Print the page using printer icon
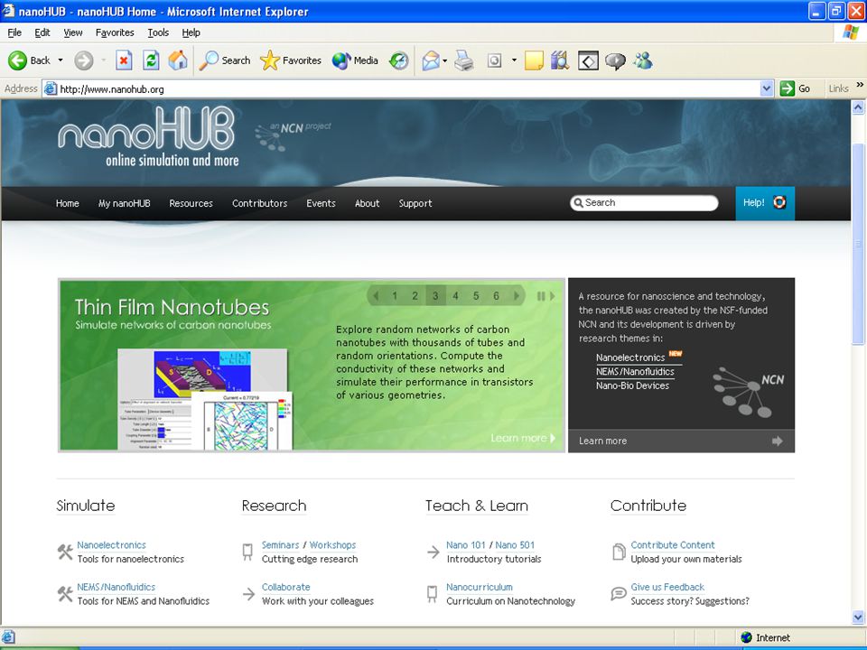The image size is (867, 650). coord(464,60)
